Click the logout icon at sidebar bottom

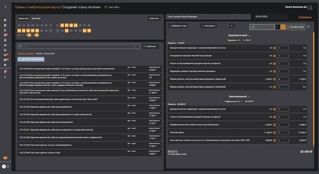(x=8, y=166)
